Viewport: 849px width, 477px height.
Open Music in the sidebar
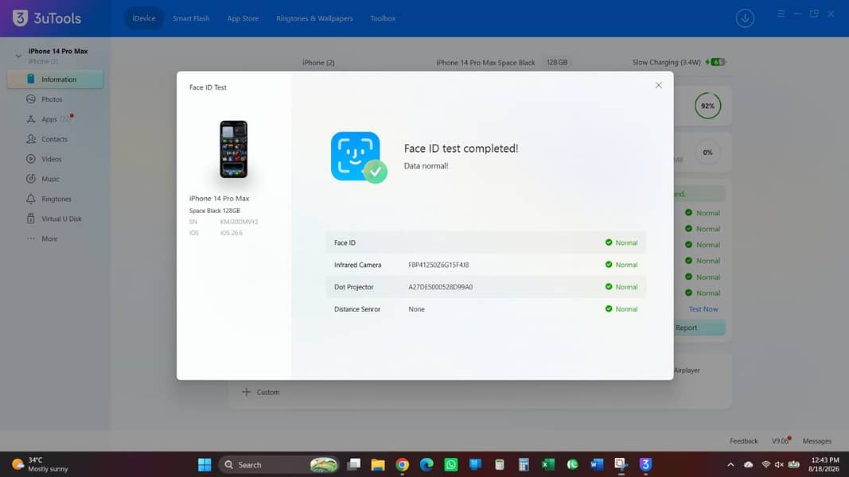(x=50, y=179)
